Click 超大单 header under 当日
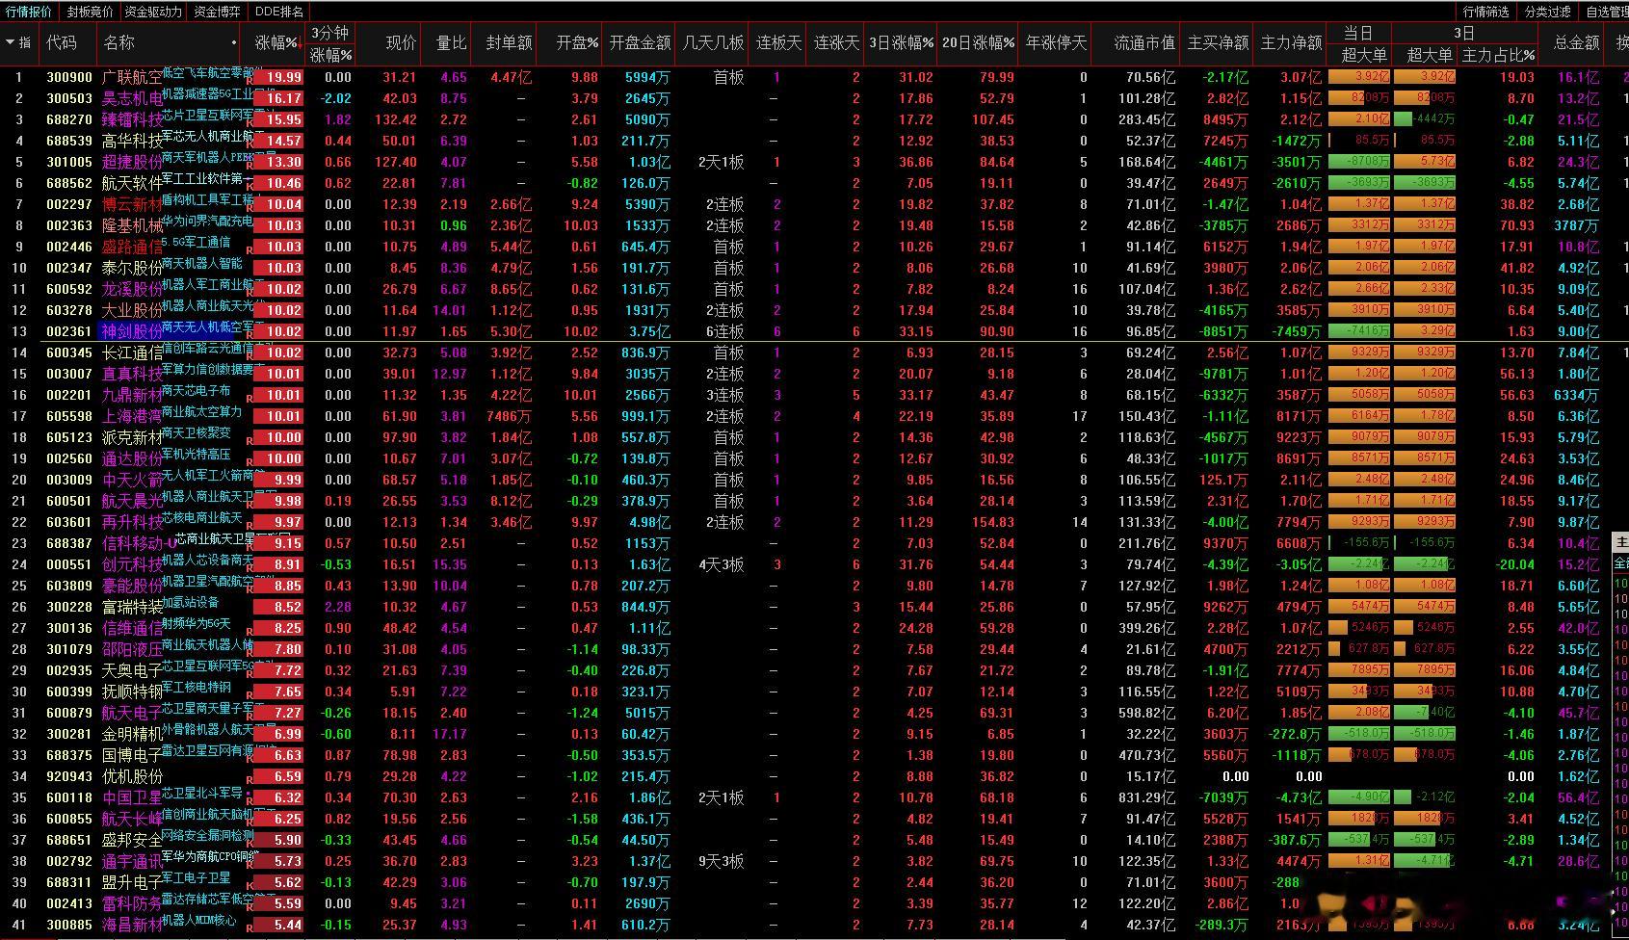Image resolution: width=1629 pixels, height=940 pixels. click(x=1364, y=55)
